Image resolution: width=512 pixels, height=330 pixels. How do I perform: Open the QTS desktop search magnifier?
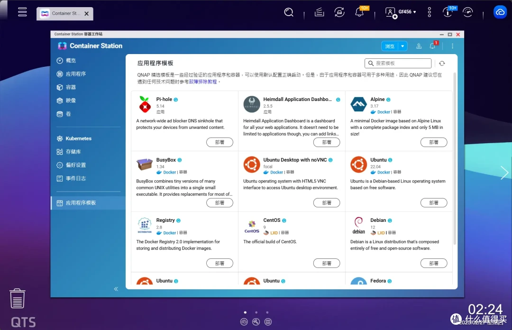coord(289,12)
